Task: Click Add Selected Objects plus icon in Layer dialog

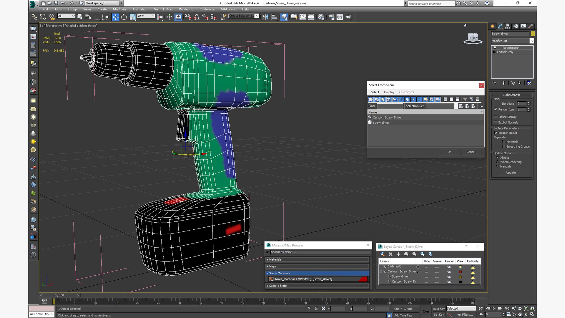Action: click(x=398, y=254)
